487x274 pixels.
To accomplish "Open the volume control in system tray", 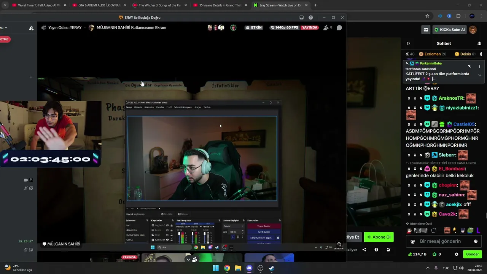I will [462, 268].
